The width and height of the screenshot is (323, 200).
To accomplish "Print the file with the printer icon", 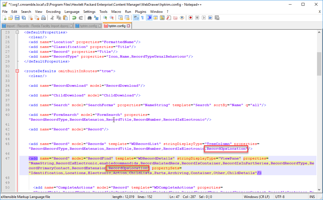I will tap(43, 18).
